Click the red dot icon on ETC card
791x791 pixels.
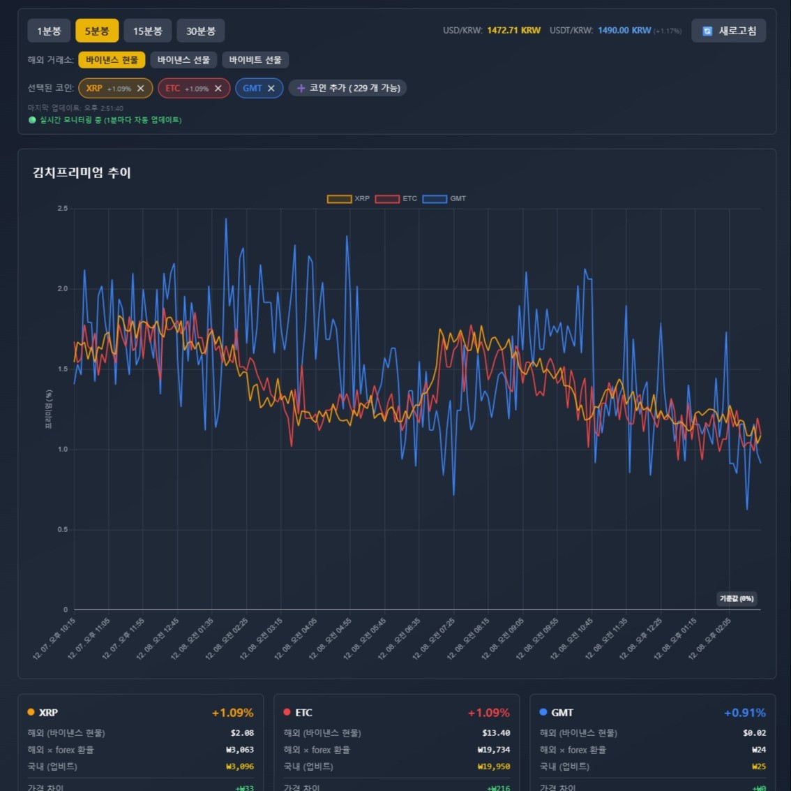click(287, 712)
